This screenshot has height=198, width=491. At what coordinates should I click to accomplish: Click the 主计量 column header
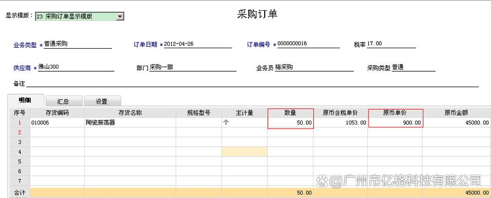(x=245, y=113)
